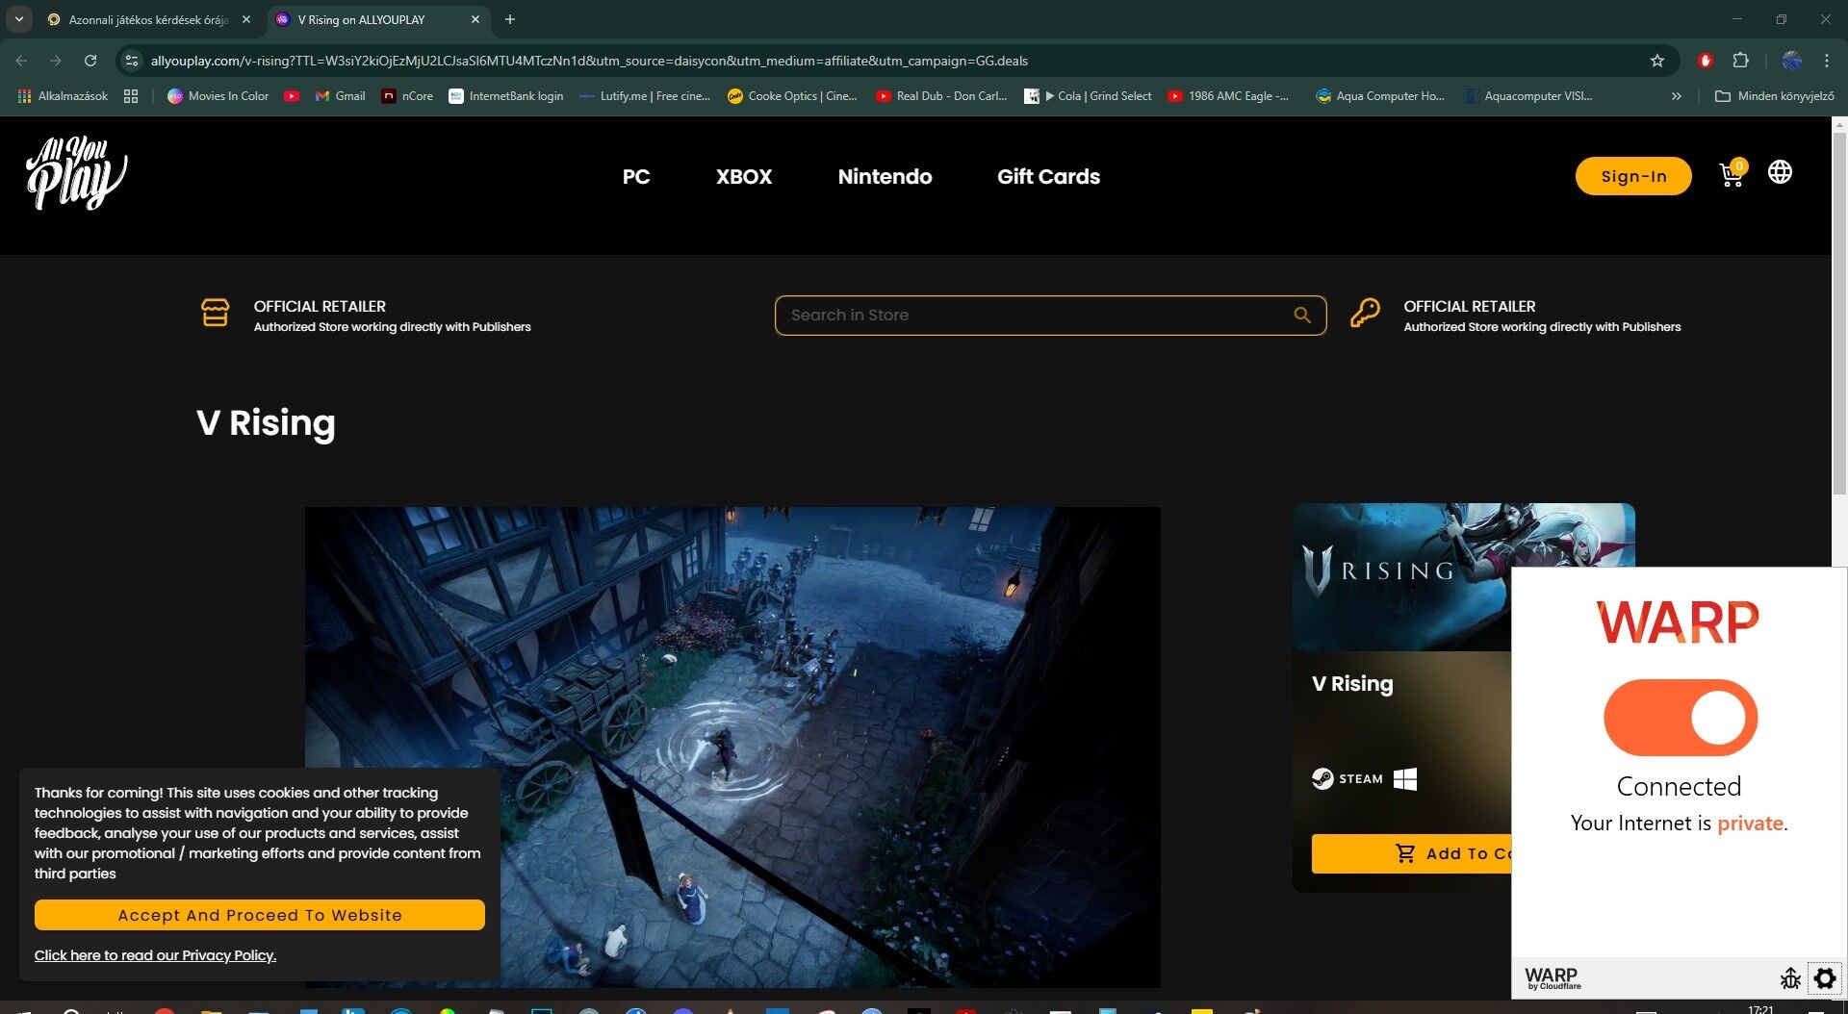The height and width of the screenshot is (1014, 1848).
Task: Reload the page
Action: (90, 61)
